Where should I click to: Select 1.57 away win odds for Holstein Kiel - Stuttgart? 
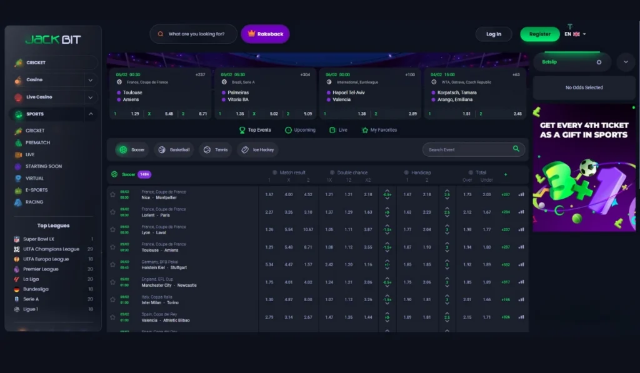(x=308, y=264)
